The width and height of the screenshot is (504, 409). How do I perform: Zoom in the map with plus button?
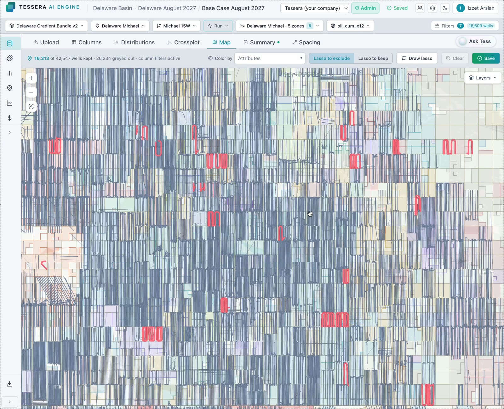point(31,78)
